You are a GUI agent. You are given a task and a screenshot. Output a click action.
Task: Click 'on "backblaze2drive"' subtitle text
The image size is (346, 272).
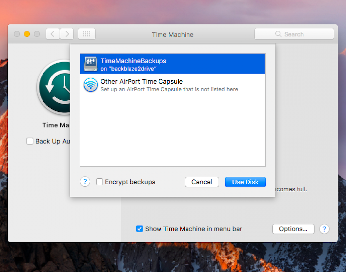coord(129,69)
